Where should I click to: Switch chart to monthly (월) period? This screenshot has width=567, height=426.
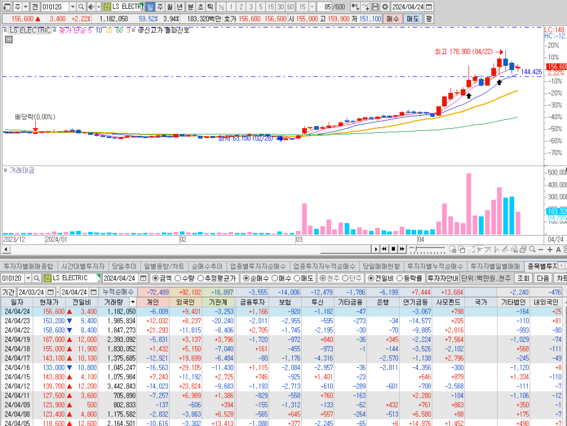(170, 7)
